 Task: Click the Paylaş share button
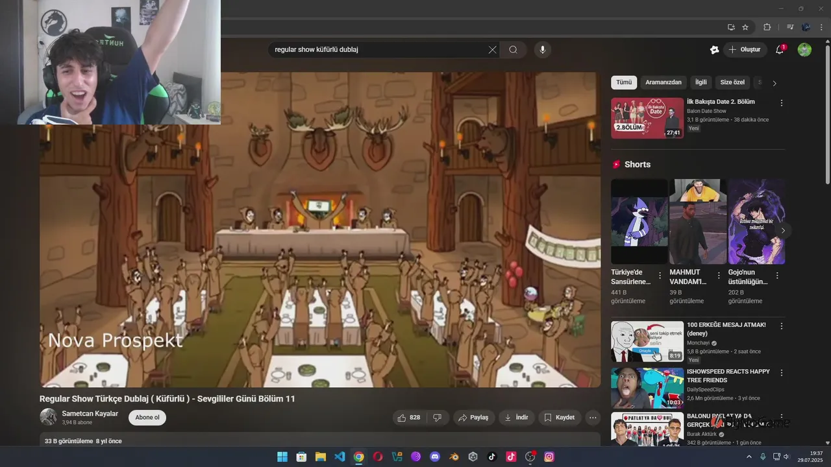(473, 418)
